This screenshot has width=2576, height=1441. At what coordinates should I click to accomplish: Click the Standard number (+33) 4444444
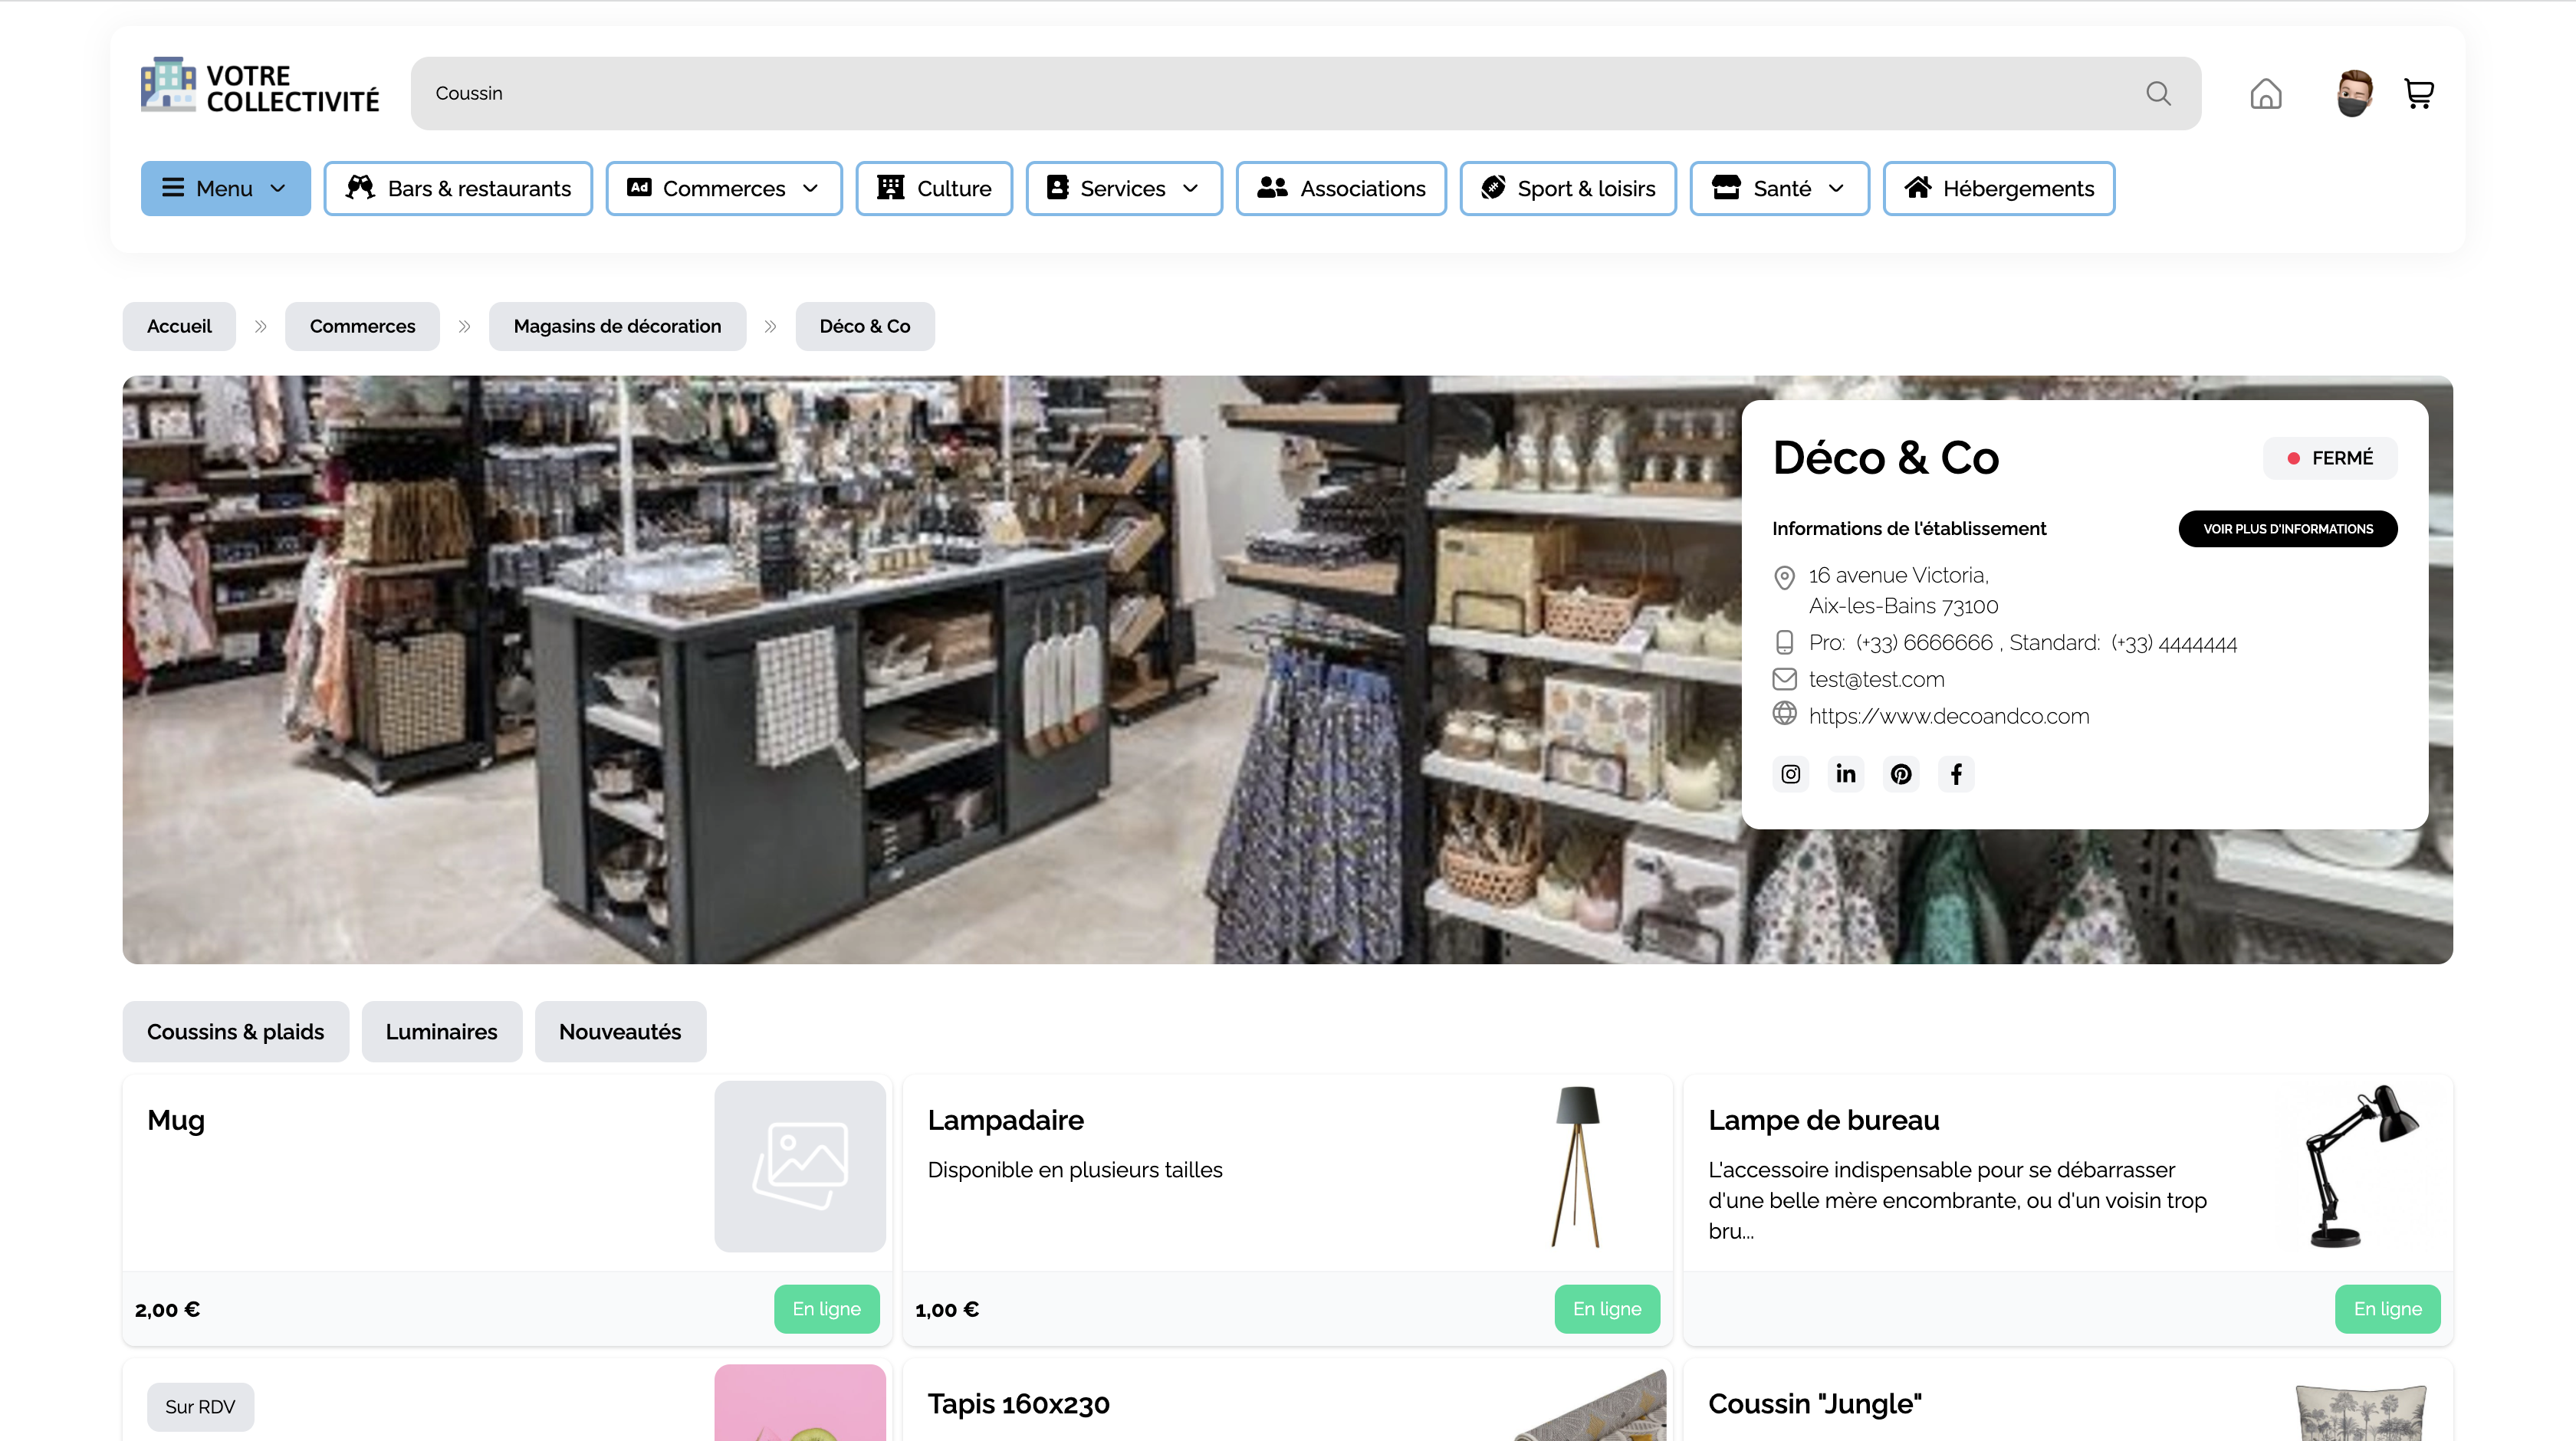2174,643
